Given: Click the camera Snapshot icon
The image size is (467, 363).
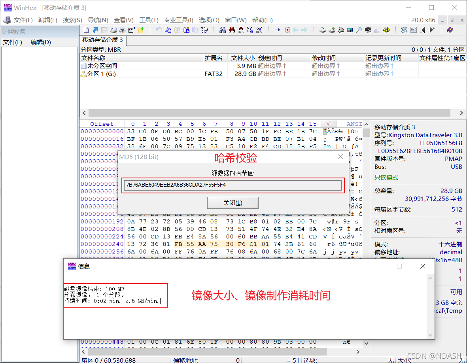Looking at the screenshot, I should click(x=368, y=30).
